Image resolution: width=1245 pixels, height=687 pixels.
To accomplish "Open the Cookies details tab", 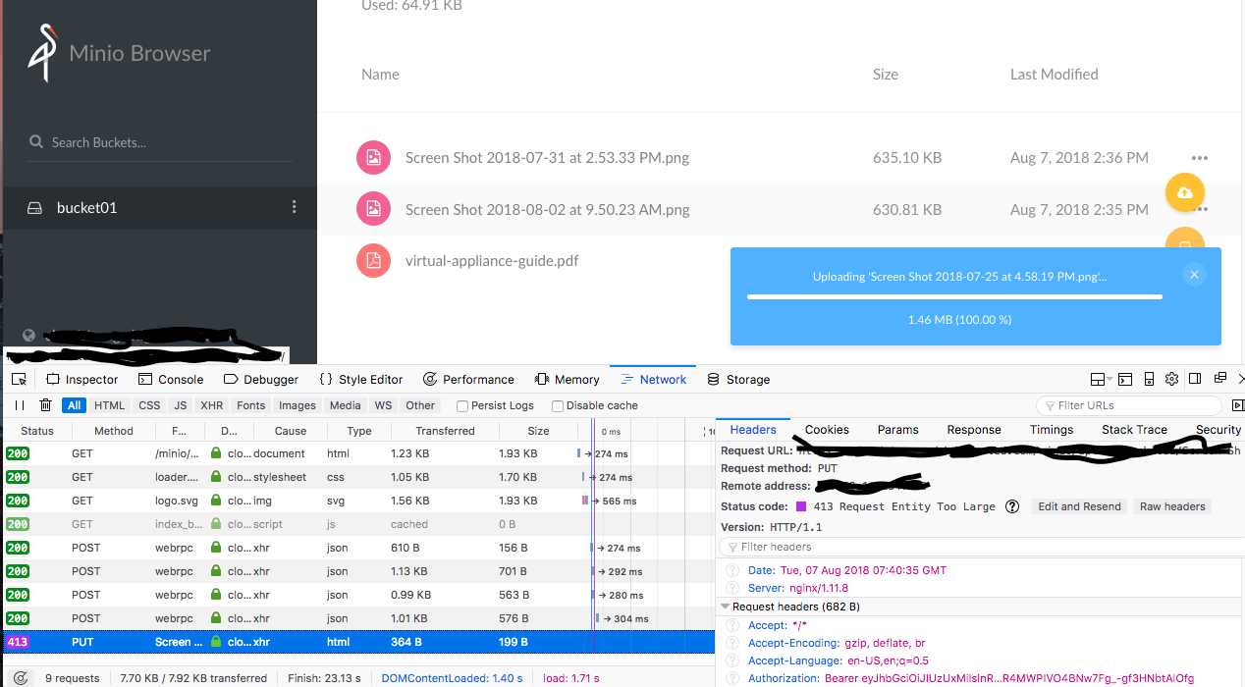I will (x=827, y=430).
